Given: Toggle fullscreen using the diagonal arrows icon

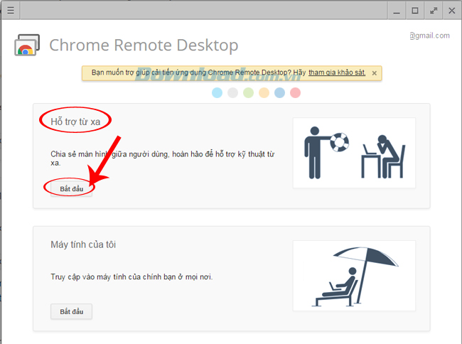Looking at the screenshot, I should pyautogui.click(x=433, y=11).
